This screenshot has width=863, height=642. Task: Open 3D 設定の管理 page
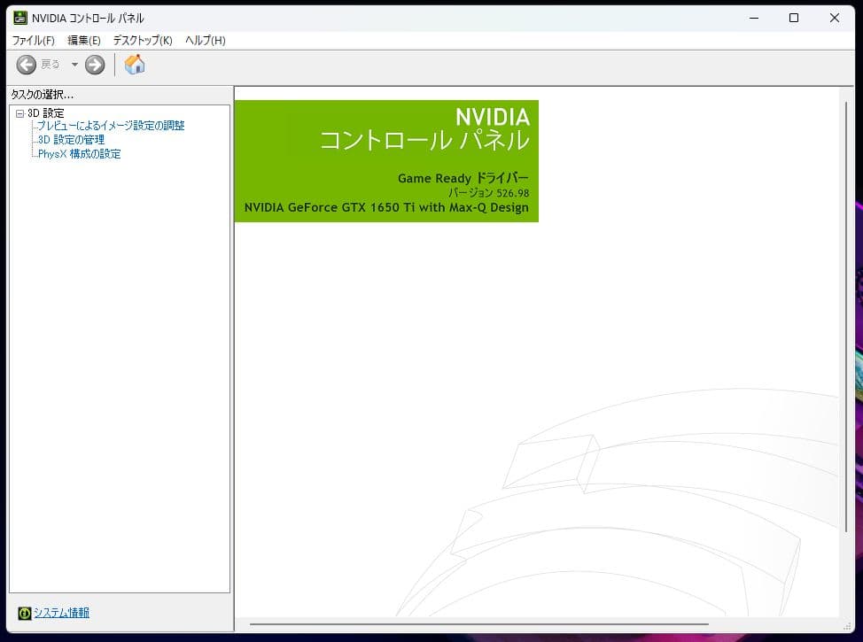[72, 140]
